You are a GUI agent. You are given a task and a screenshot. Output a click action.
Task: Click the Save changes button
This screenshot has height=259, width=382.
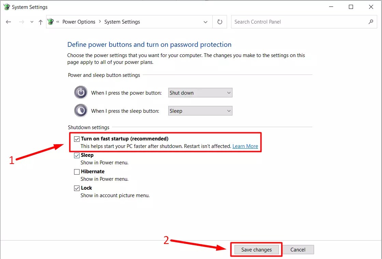(256, 249)
